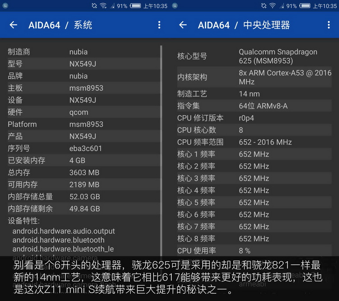Tap the right status bar clock 上午10:35
The height and width of the screenshot is (301, 339).
[x=325, y=6]
